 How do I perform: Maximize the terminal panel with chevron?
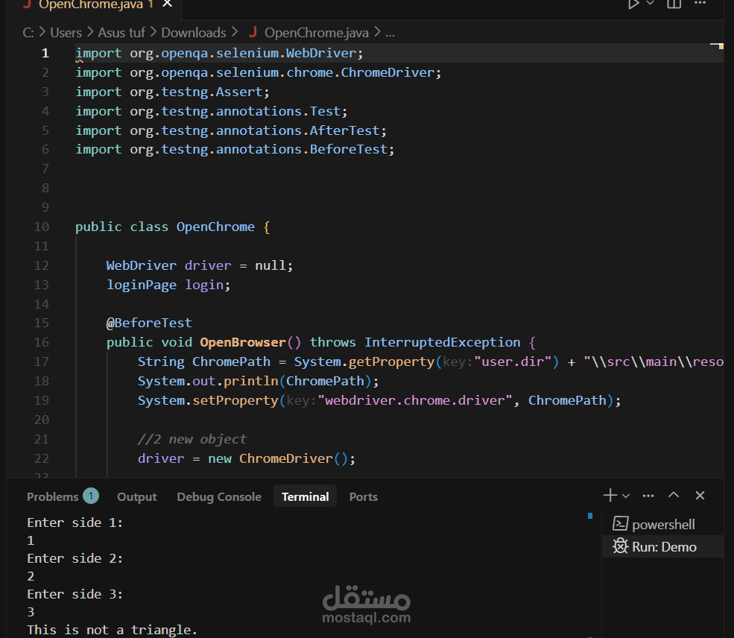pyautogui.click(x=673, y=495)
